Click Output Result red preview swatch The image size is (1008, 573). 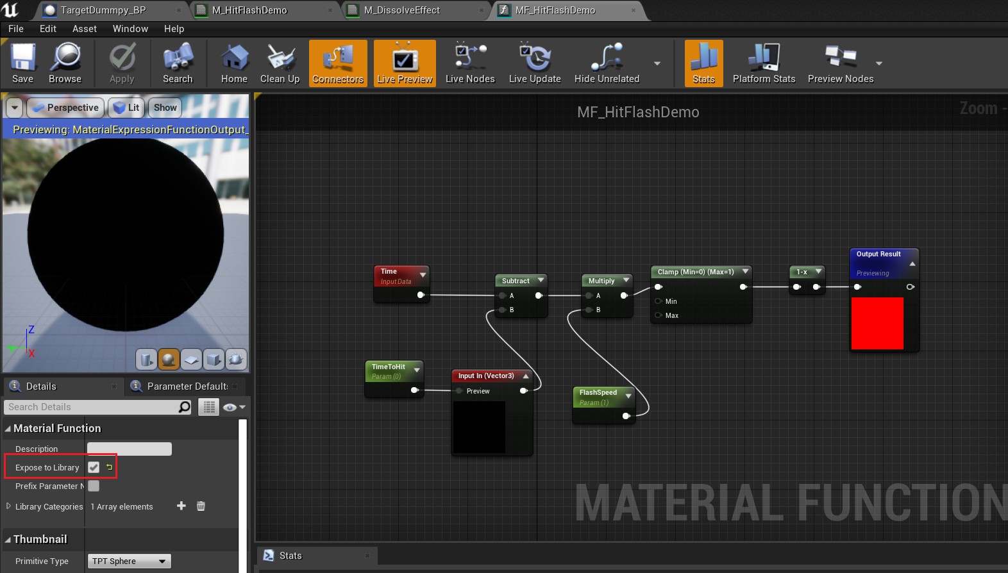[877, 324]
